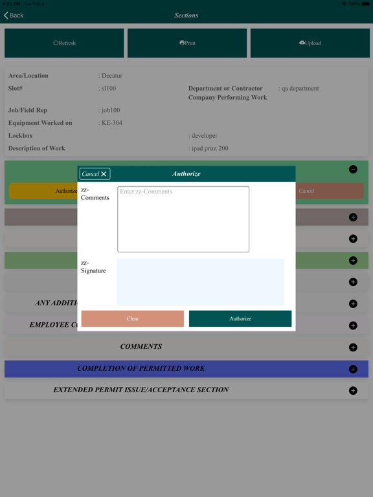The width and height of the screenshot is (373, 497).
Task: Click the Wi-Fi icon in status bar
Action: click(x=344, y=3)
